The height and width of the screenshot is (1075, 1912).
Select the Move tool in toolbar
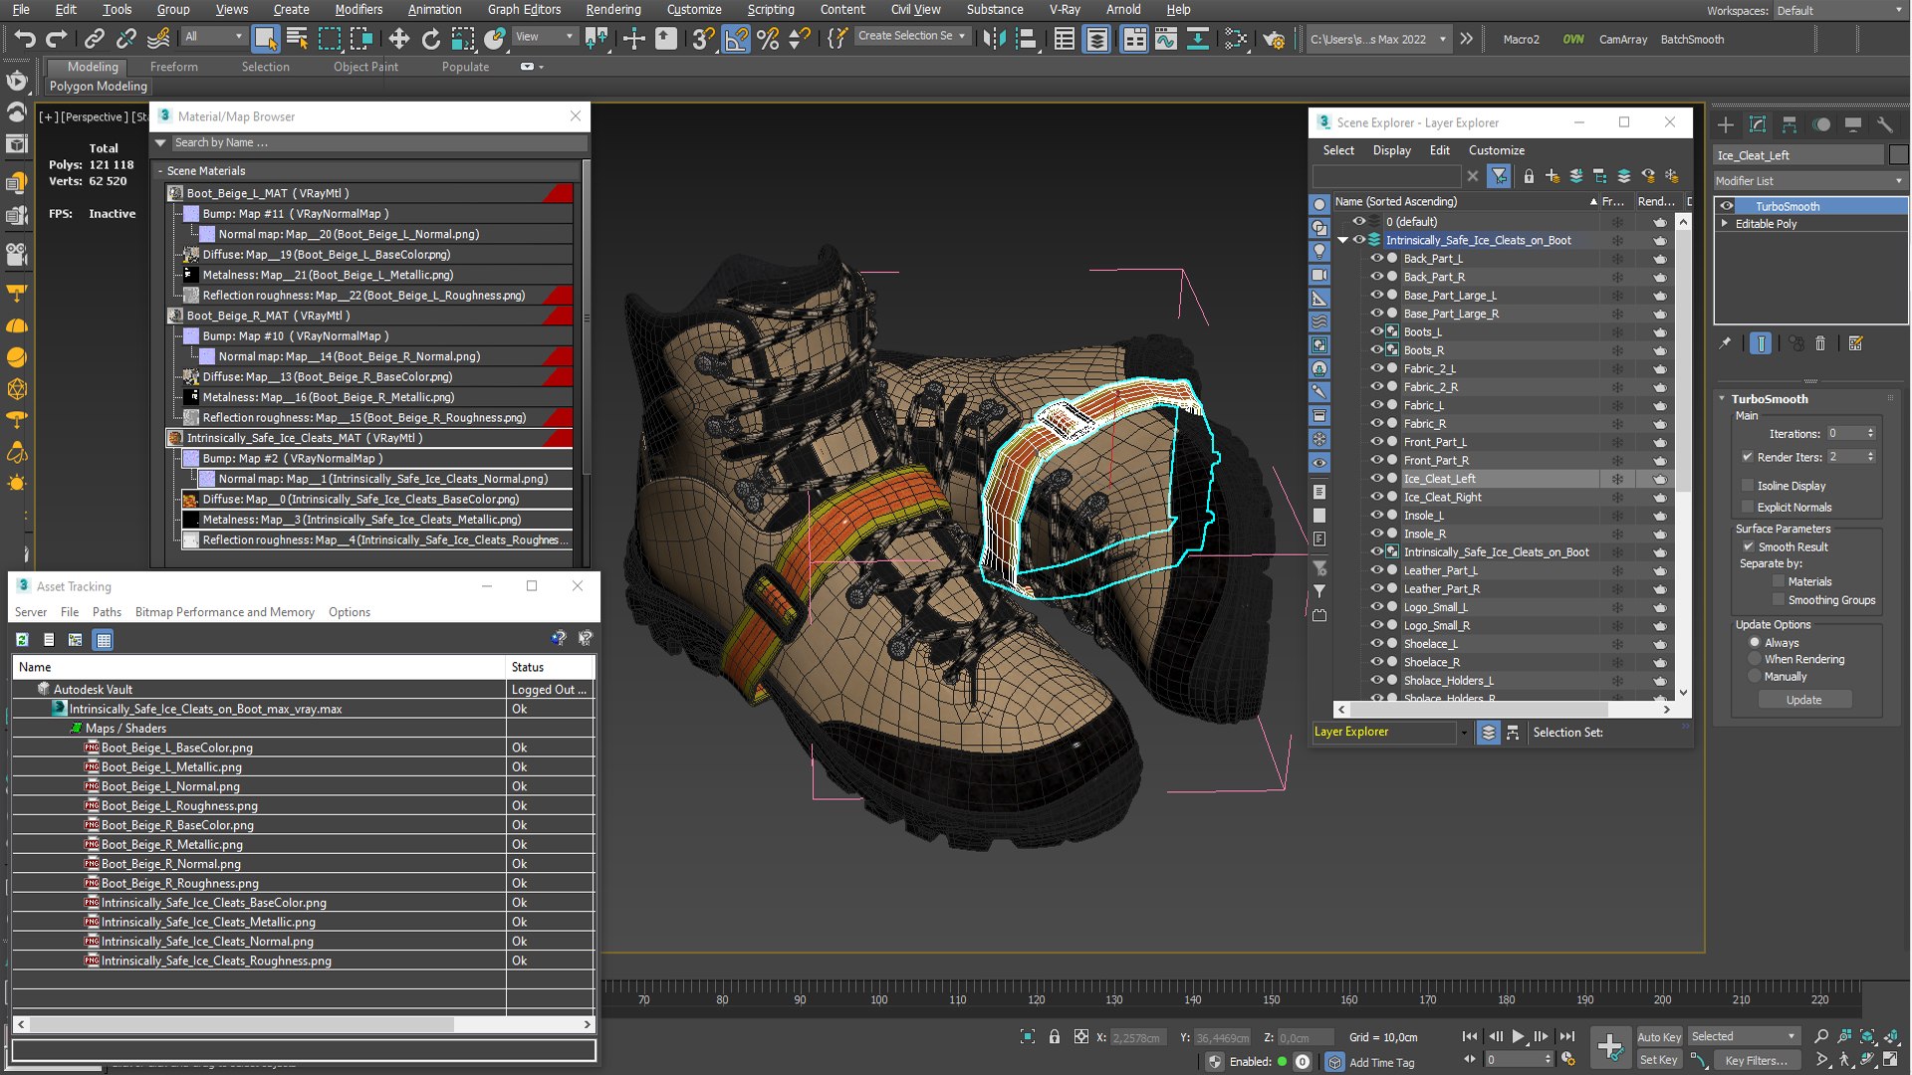[x=398, y=39]
